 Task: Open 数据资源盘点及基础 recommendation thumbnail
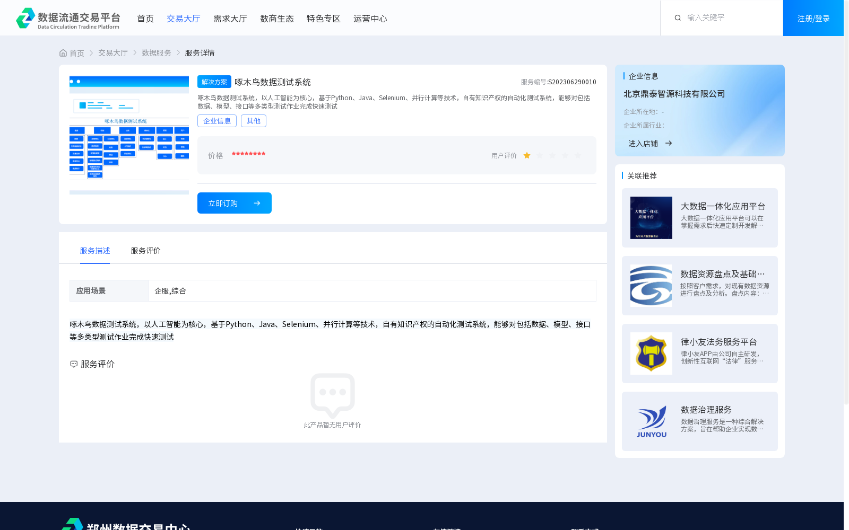click(651, 286)
